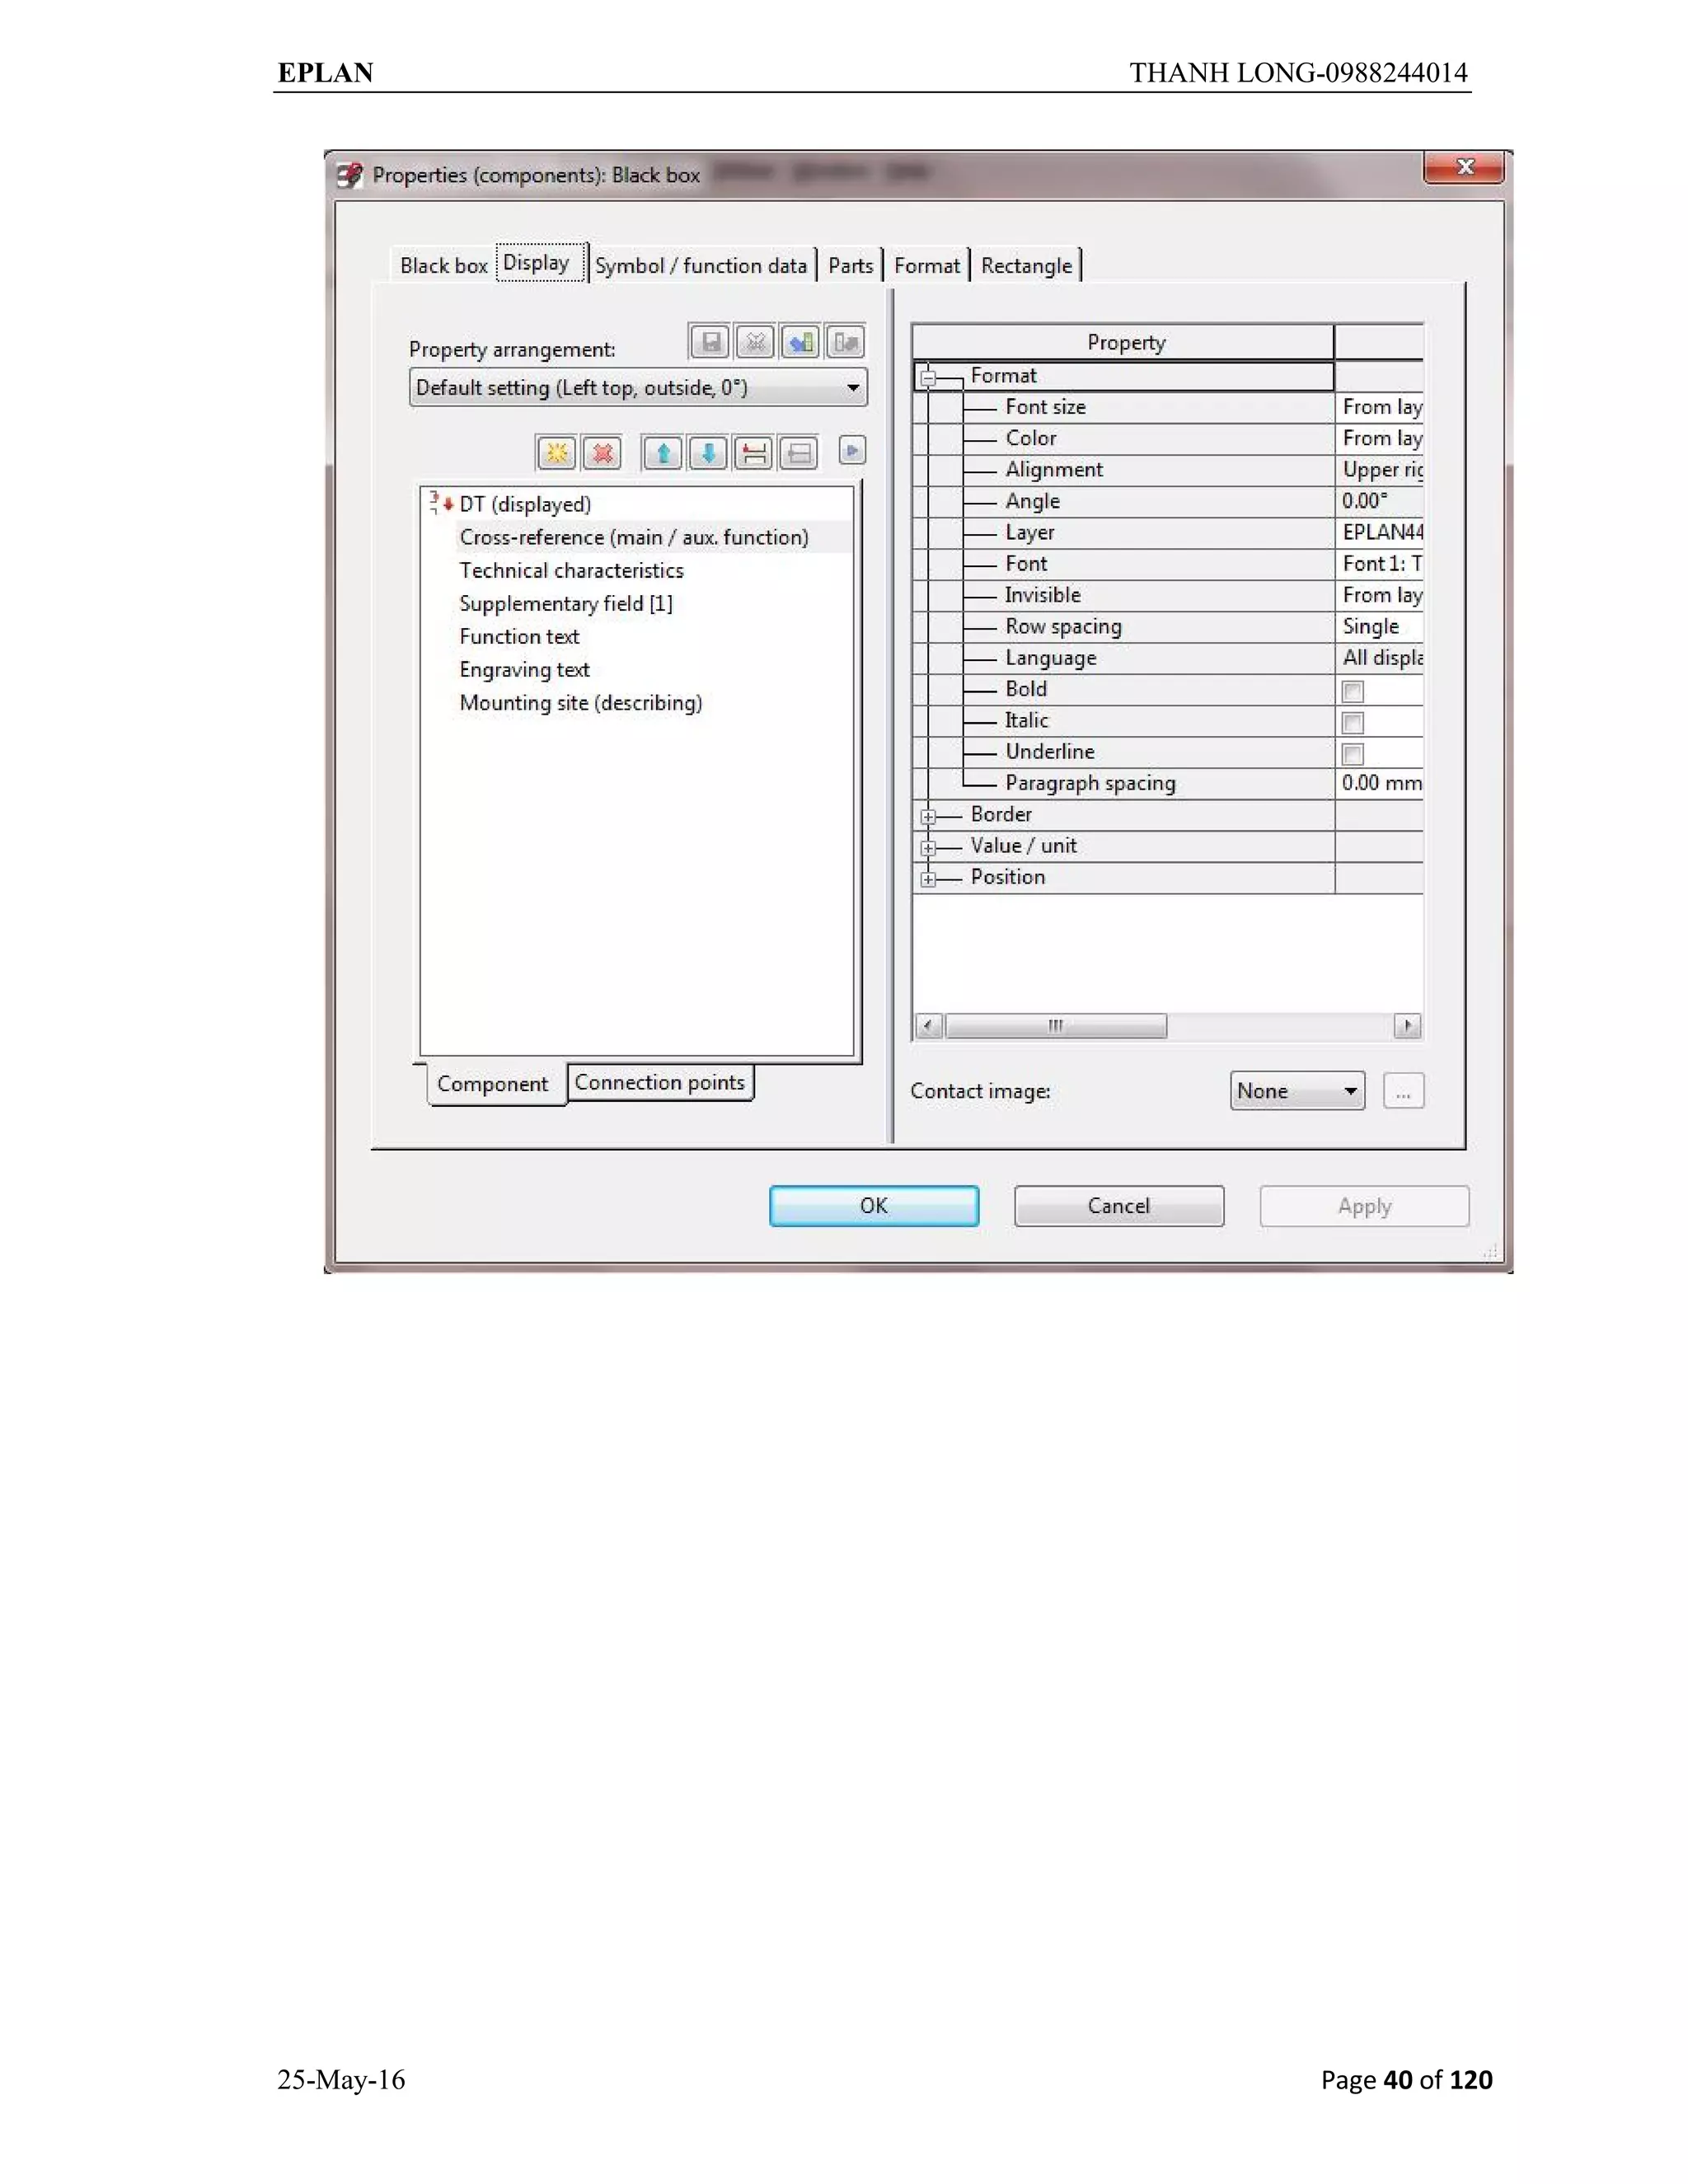
Task: Click the Paragraph spacing value '0.00 mm'
Action: [1380, 783]
